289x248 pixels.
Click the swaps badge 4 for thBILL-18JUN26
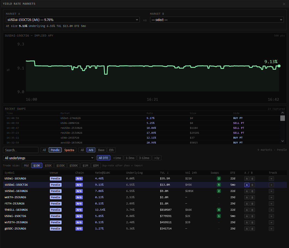click(219, 210)
